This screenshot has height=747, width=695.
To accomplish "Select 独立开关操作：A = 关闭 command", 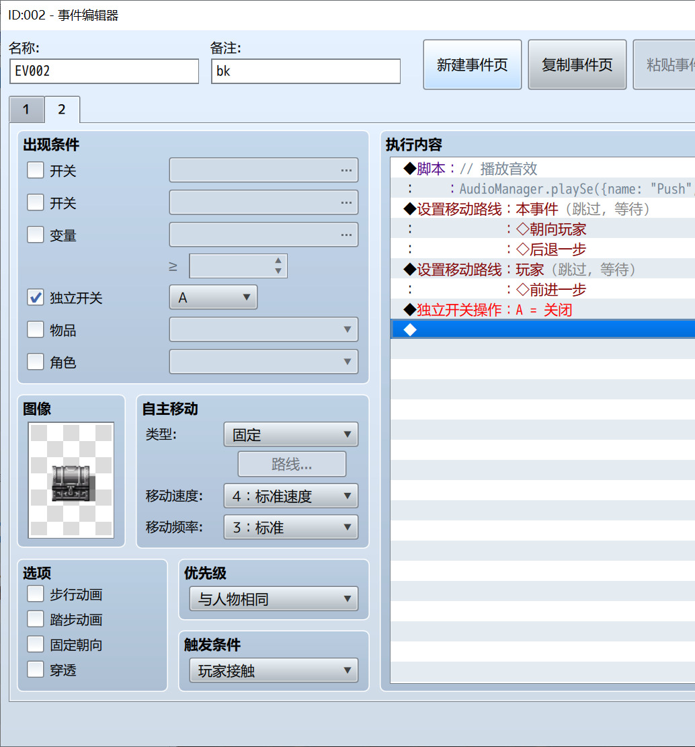I will pyautogui.click(x=542, y=310).
